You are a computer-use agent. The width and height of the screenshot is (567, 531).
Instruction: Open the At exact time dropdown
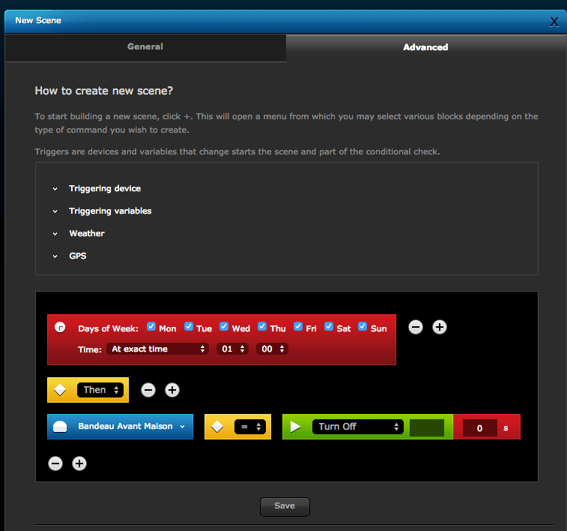[x=157, y=349]
